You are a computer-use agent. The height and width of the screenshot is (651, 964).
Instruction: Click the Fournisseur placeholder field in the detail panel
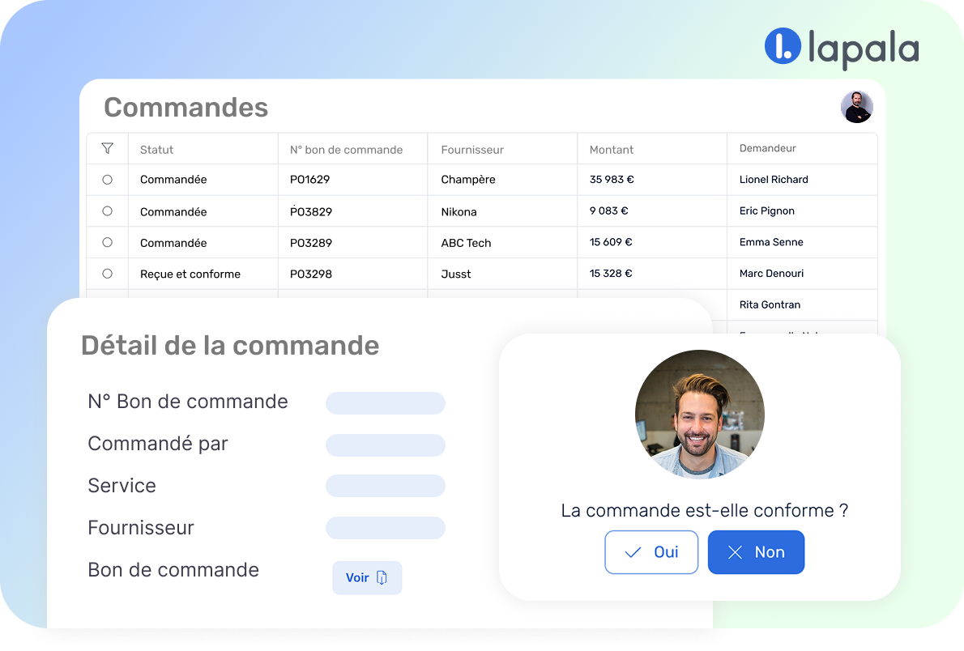coord(386,528)
